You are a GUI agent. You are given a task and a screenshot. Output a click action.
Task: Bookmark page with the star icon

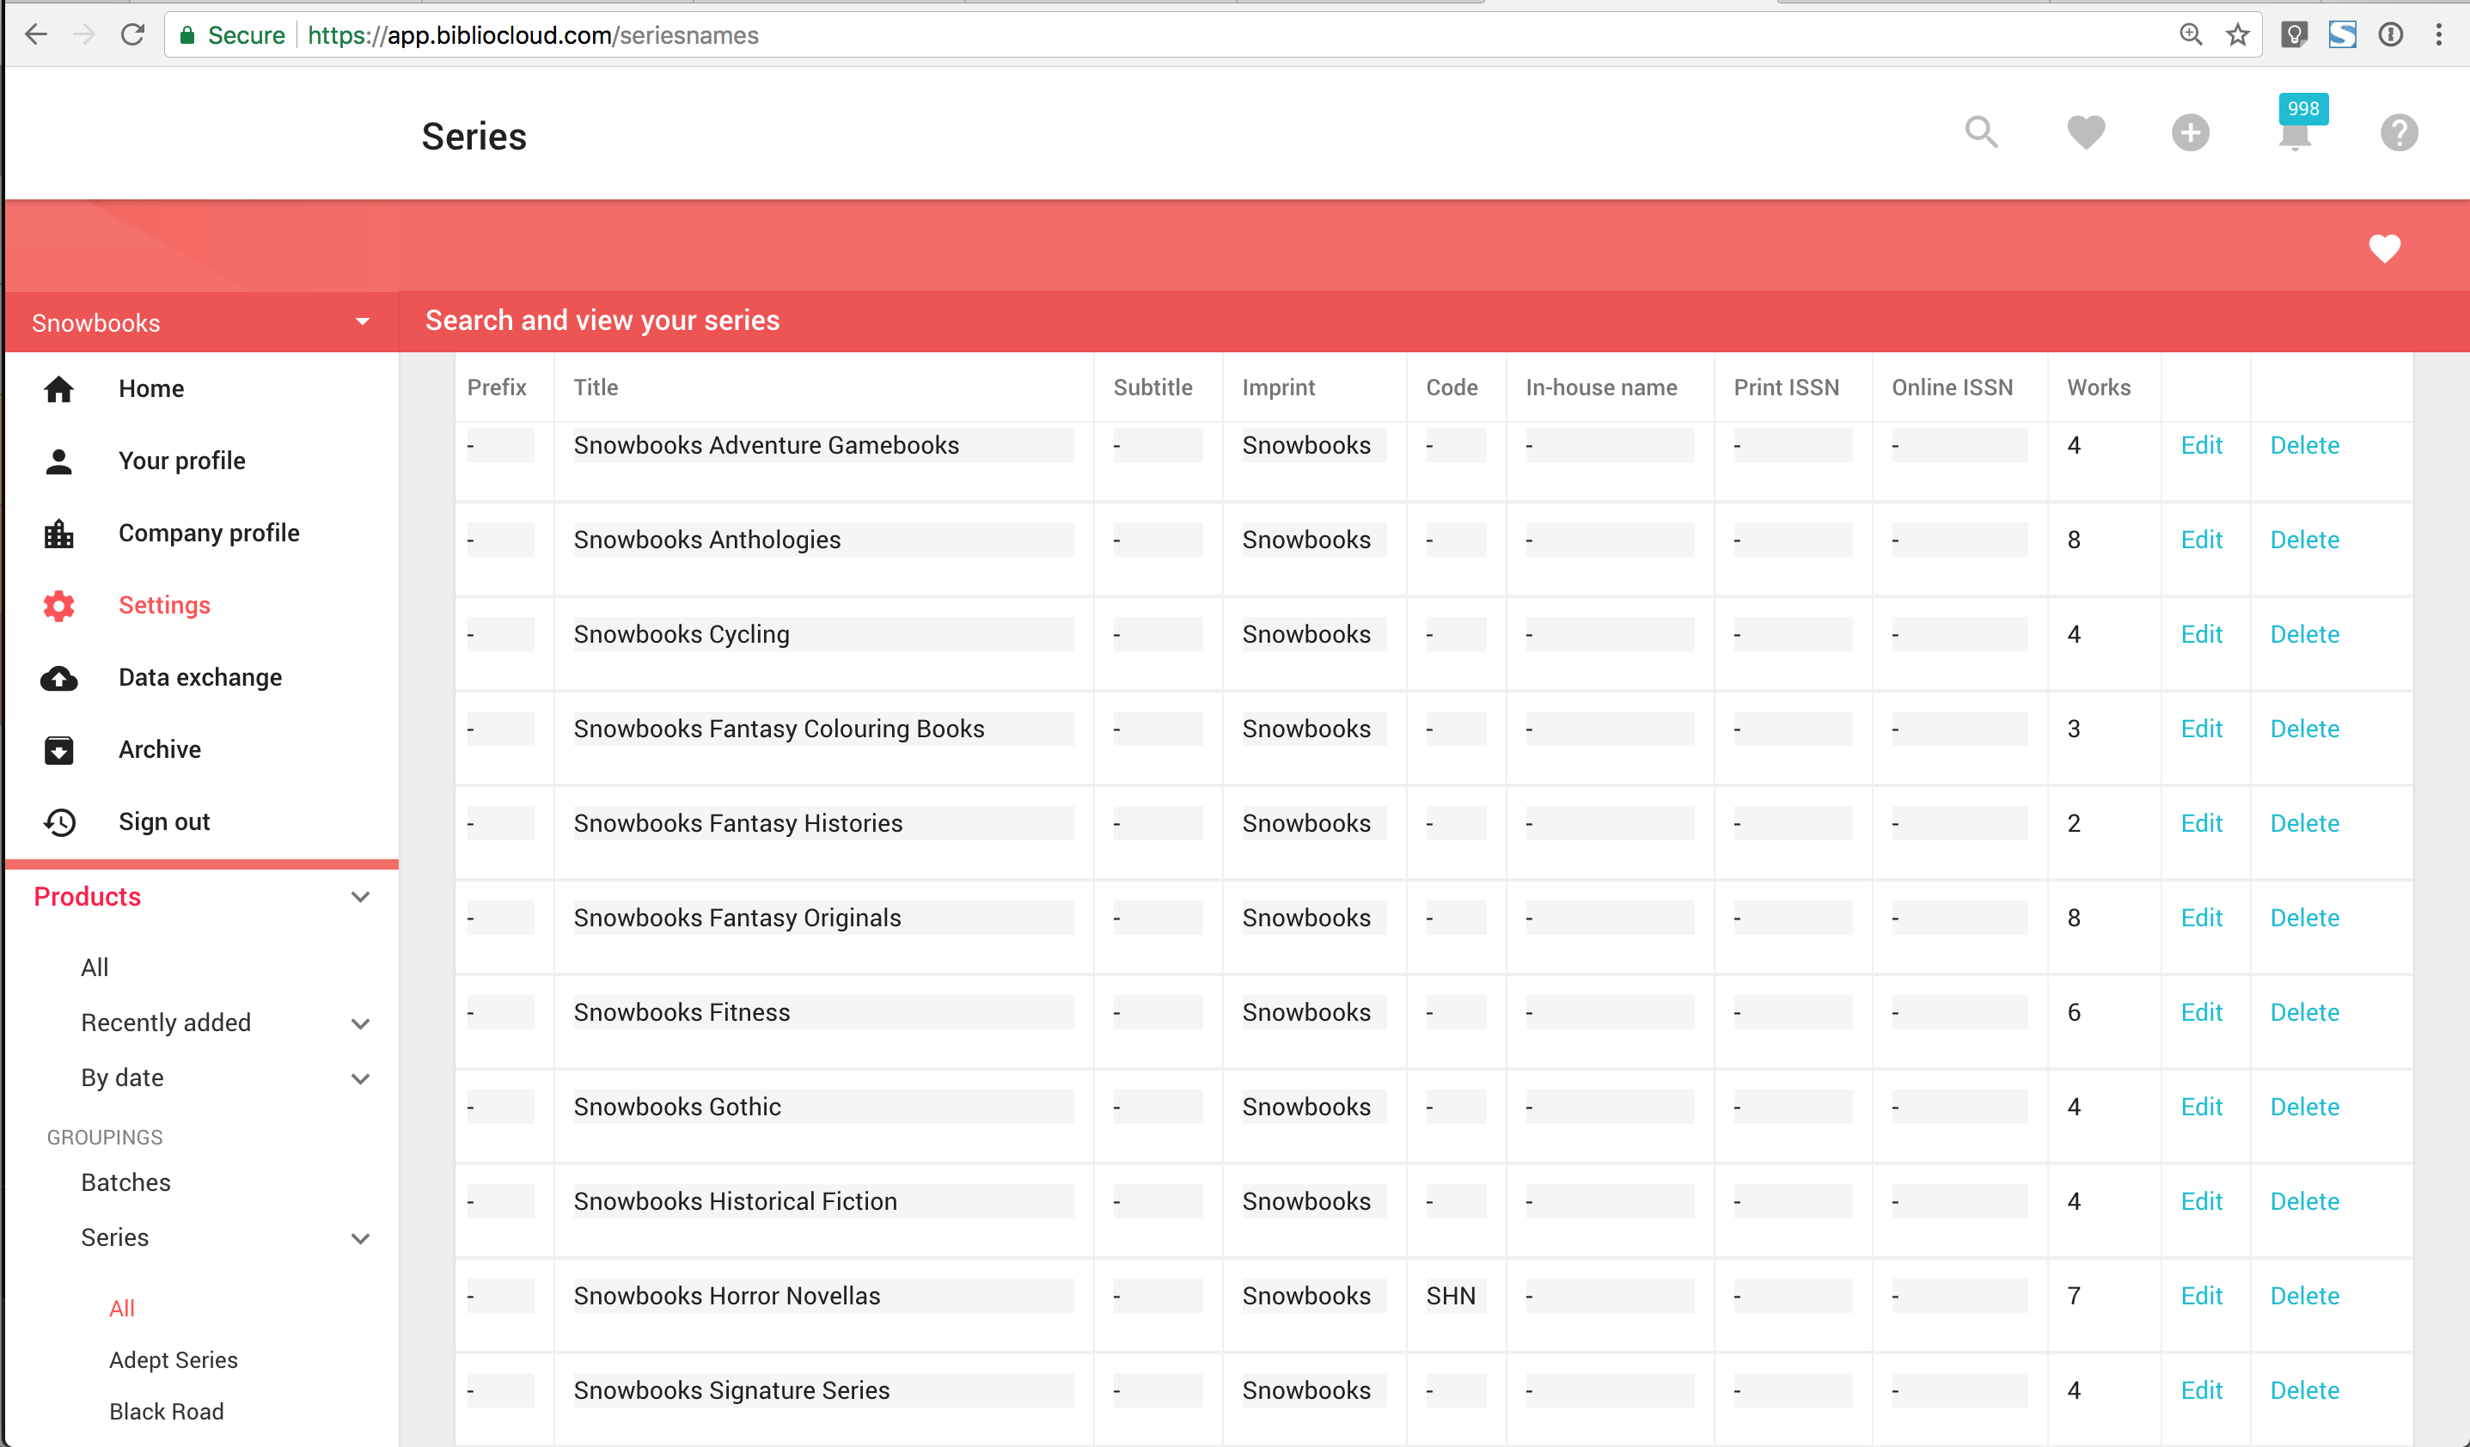(x=2237, y=35)
